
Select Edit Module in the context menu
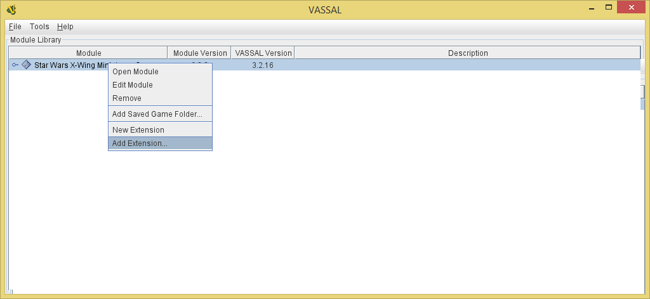(x=133, y=85)
